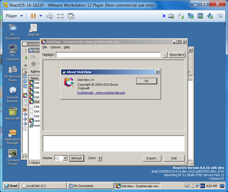Click the EN language indicator in tray
Screen dimensions: 228x192
pos(202,186)
